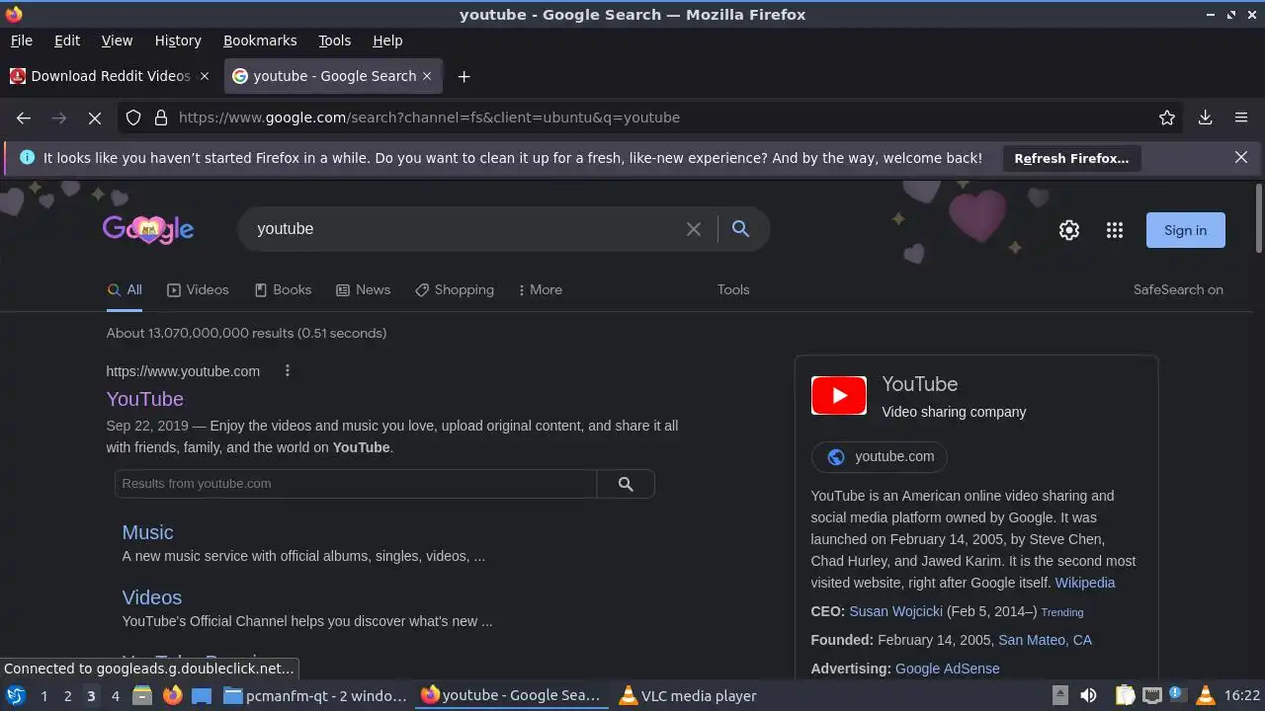Screen dimensions: 1265x711
Task: Click the Google Valentine doodle logo
Action: pyautogui.click(x=148, y=229)
